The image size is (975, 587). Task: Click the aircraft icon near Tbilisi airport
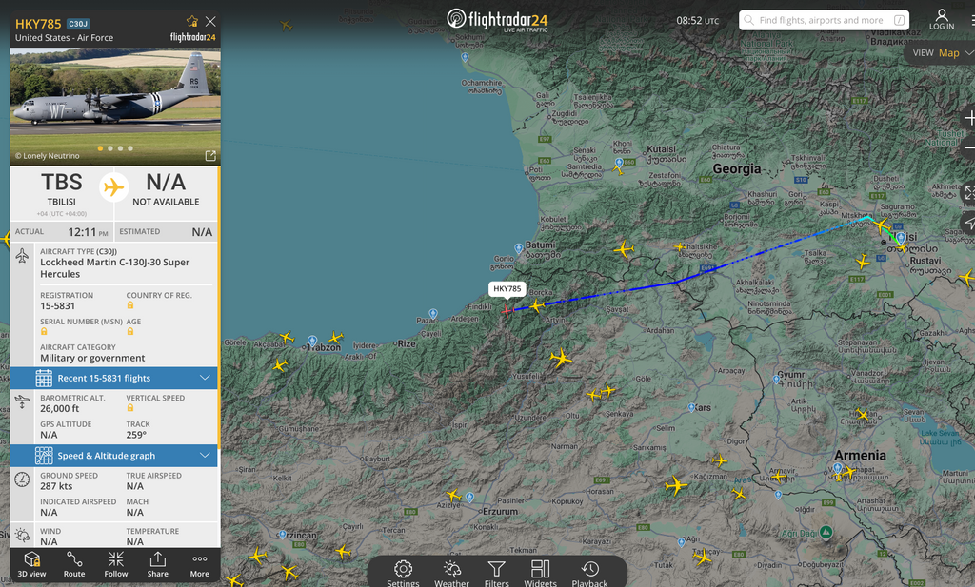click(902, 247)
